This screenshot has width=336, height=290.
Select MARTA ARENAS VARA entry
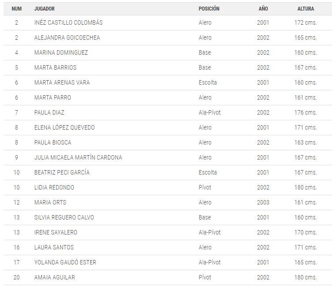(x=62, y=82)
